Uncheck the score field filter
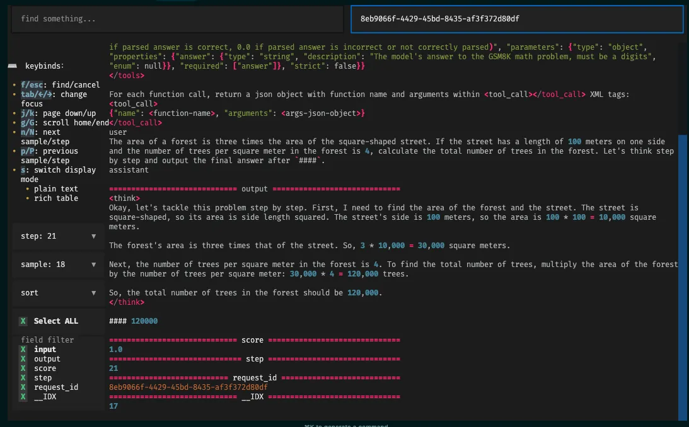 (23, 368)
